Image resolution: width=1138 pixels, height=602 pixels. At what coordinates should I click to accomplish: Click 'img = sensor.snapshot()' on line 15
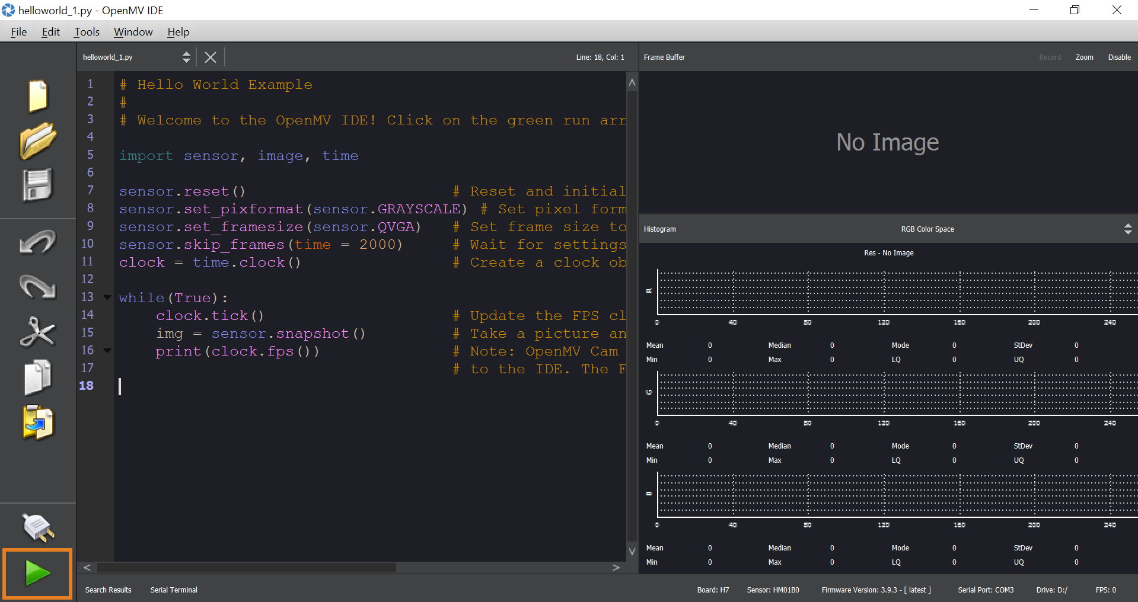click(x=261, y=334)
